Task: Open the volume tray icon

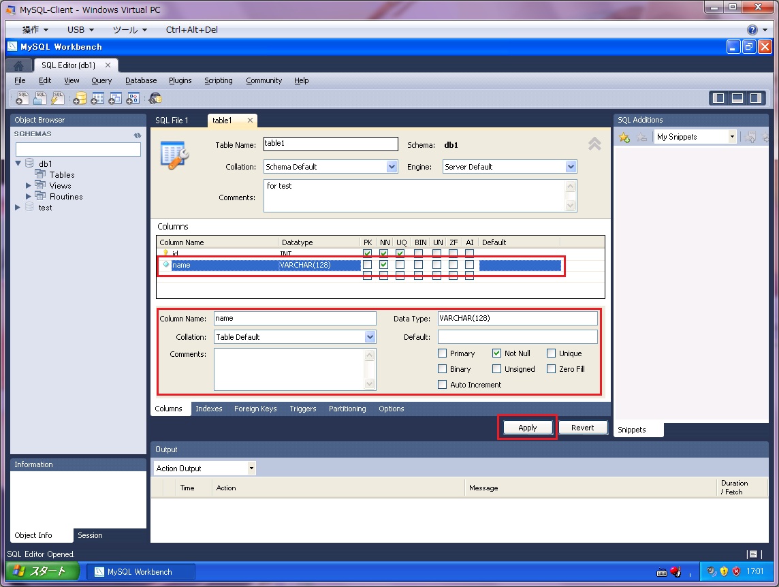Action: (712, 571)
